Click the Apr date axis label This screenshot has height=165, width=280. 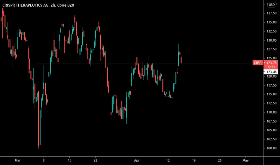(x=137, y=160)
